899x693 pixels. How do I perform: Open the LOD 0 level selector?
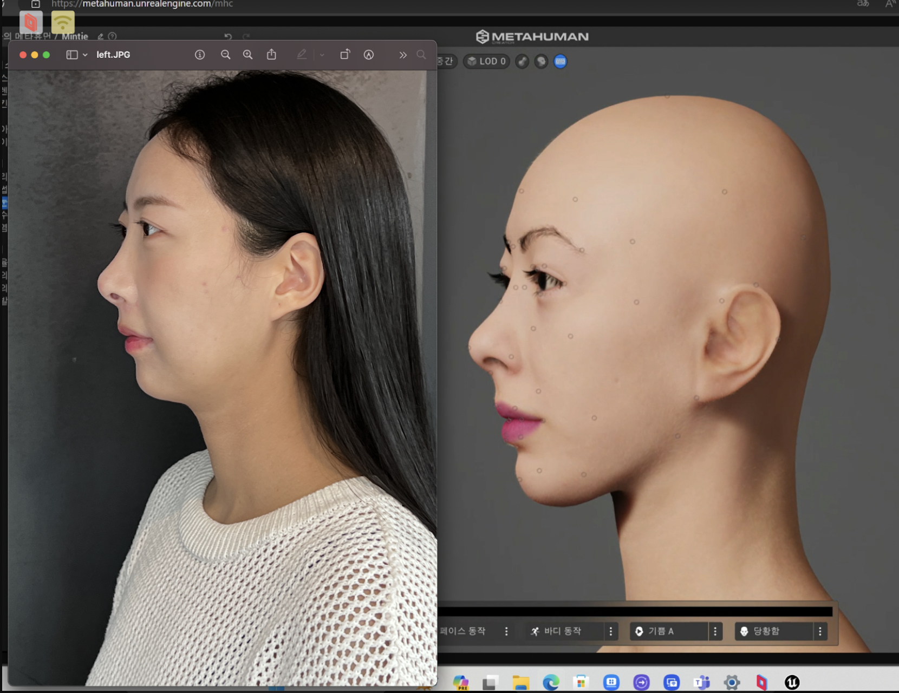[x=486, y=61]
